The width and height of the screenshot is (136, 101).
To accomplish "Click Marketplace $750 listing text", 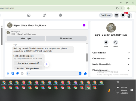I will tap(23, 34).
